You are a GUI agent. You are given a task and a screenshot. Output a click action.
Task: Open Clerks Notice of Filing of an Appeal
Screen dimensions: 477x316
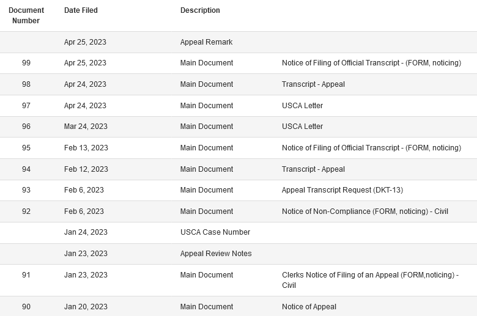[370, 280]
